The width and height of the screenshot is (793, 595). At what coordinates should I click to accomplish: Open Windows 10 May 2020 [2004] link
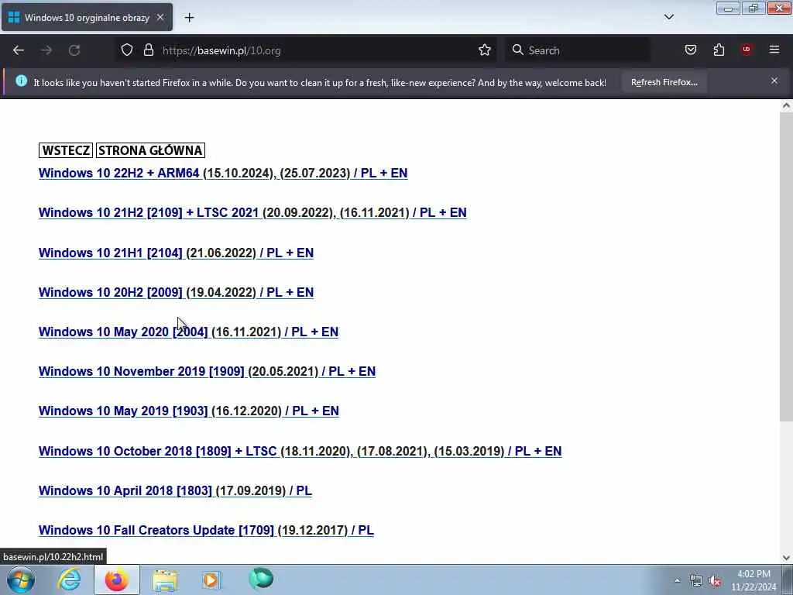click(189, 332)
